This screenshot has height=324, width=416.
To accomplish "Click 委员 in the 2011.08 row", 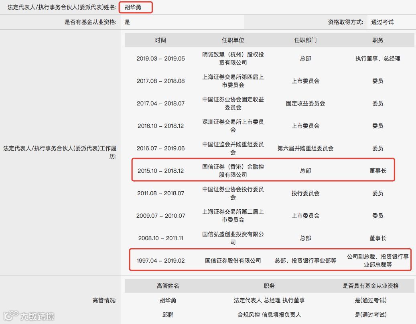I will coord(378,193).
